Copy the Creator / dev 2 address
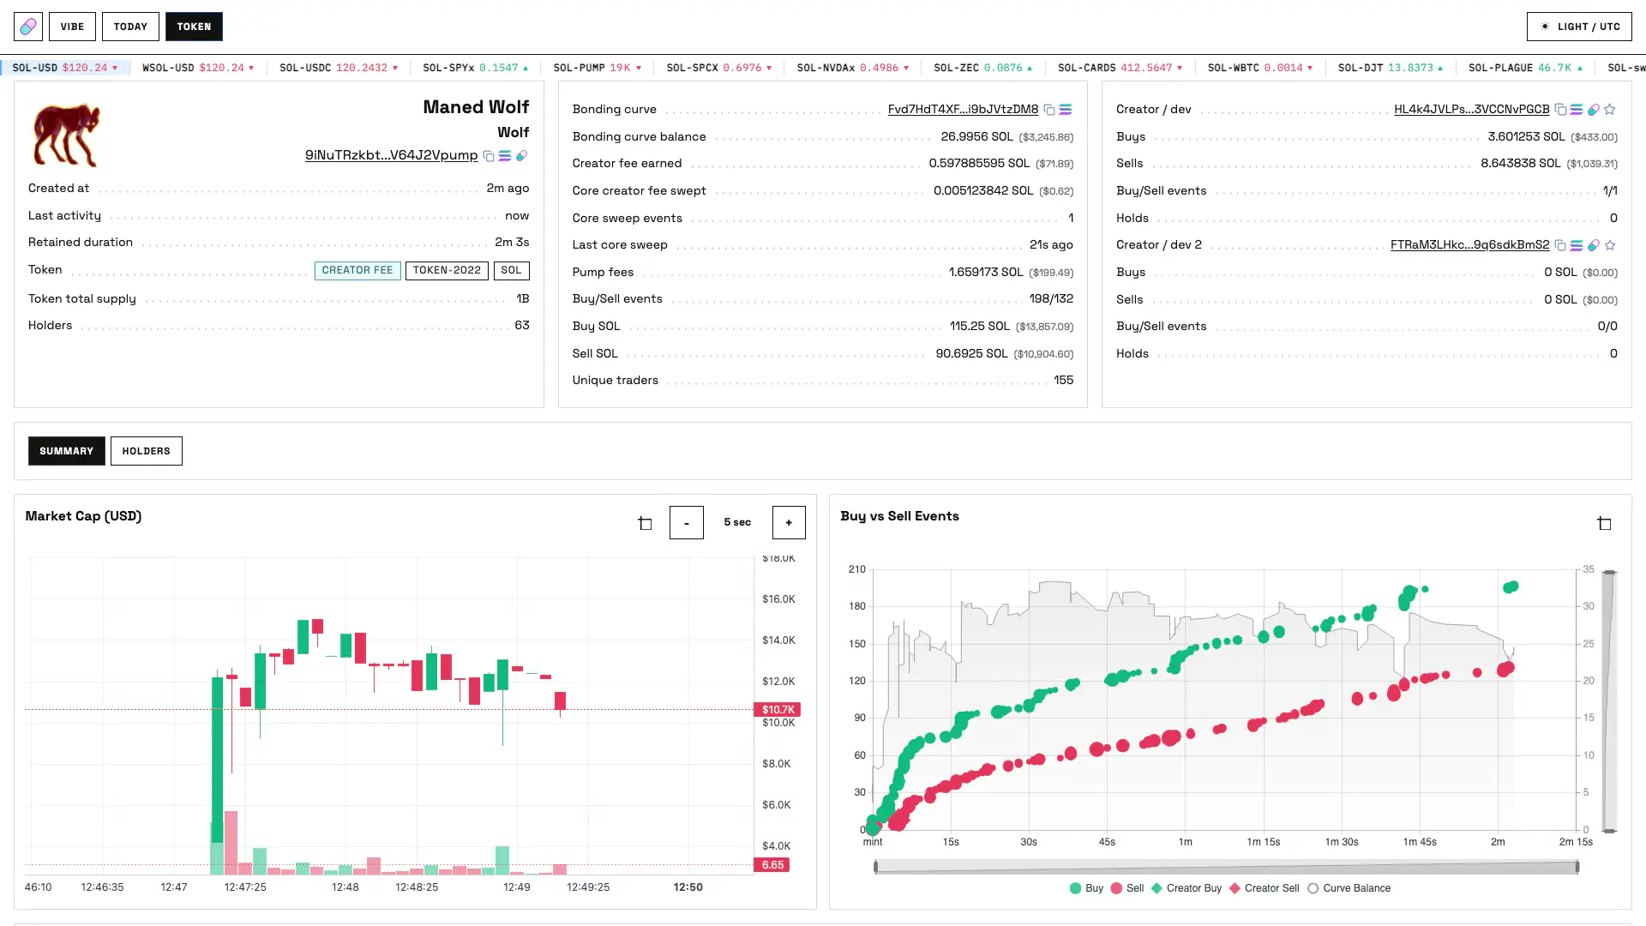1646x926 pixels. tap(1560, 245)
